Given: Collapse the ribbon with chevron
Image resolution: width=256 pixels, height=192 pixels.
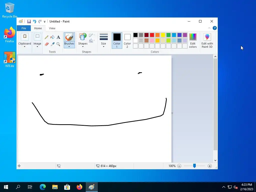Looking at the screenshot, I should coord(209,28).
